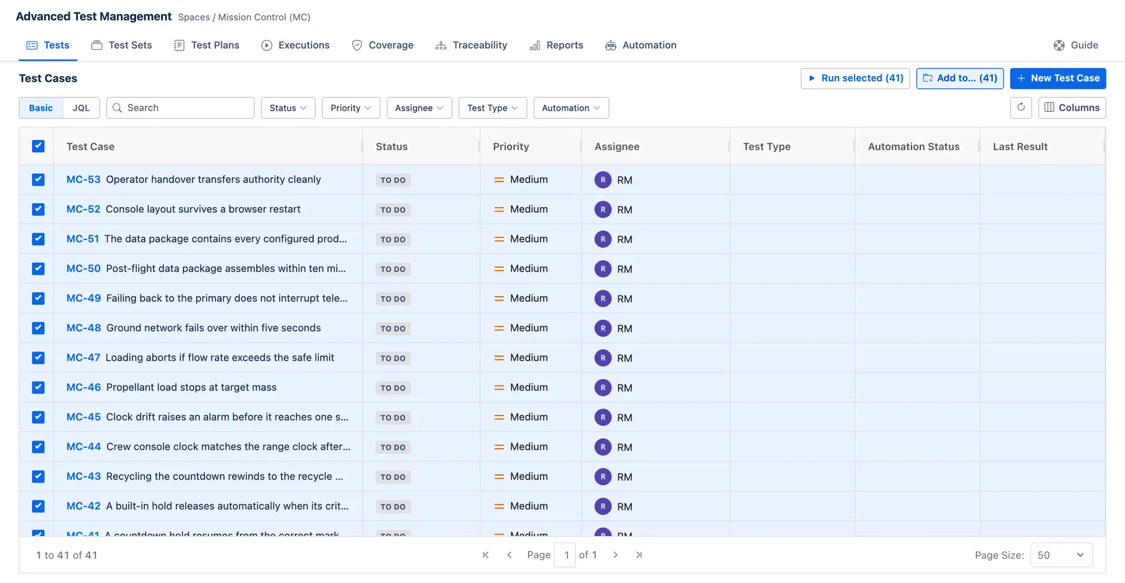Open the Page Size 50 dropdown
1125x583 pixels.
point(1061,555)
